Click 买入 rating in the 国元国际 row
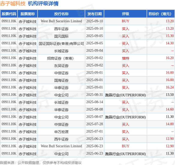This screenshot has height=165, width=175. (126, 36)
